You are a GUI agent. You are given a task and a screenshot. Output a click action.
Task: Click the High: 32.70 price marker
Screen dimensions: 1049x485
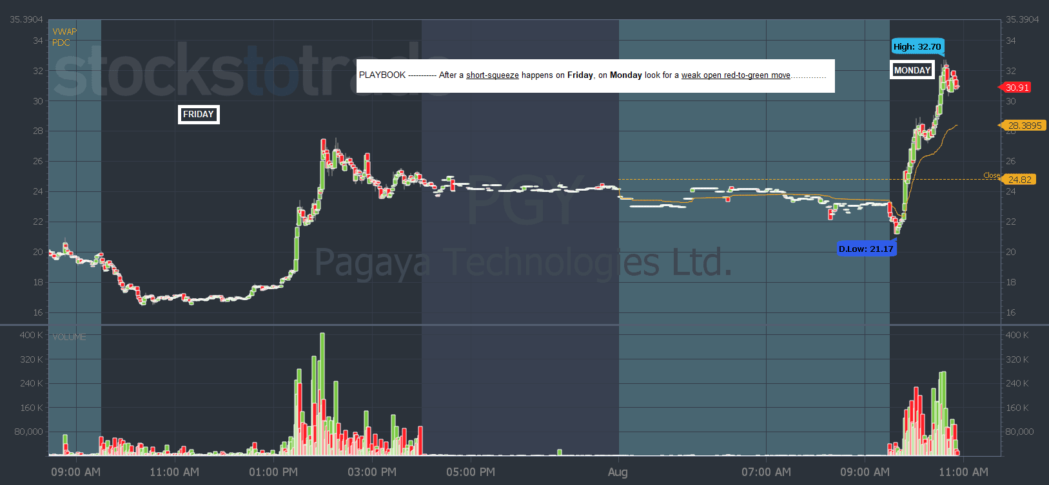(x=917, y=46)
